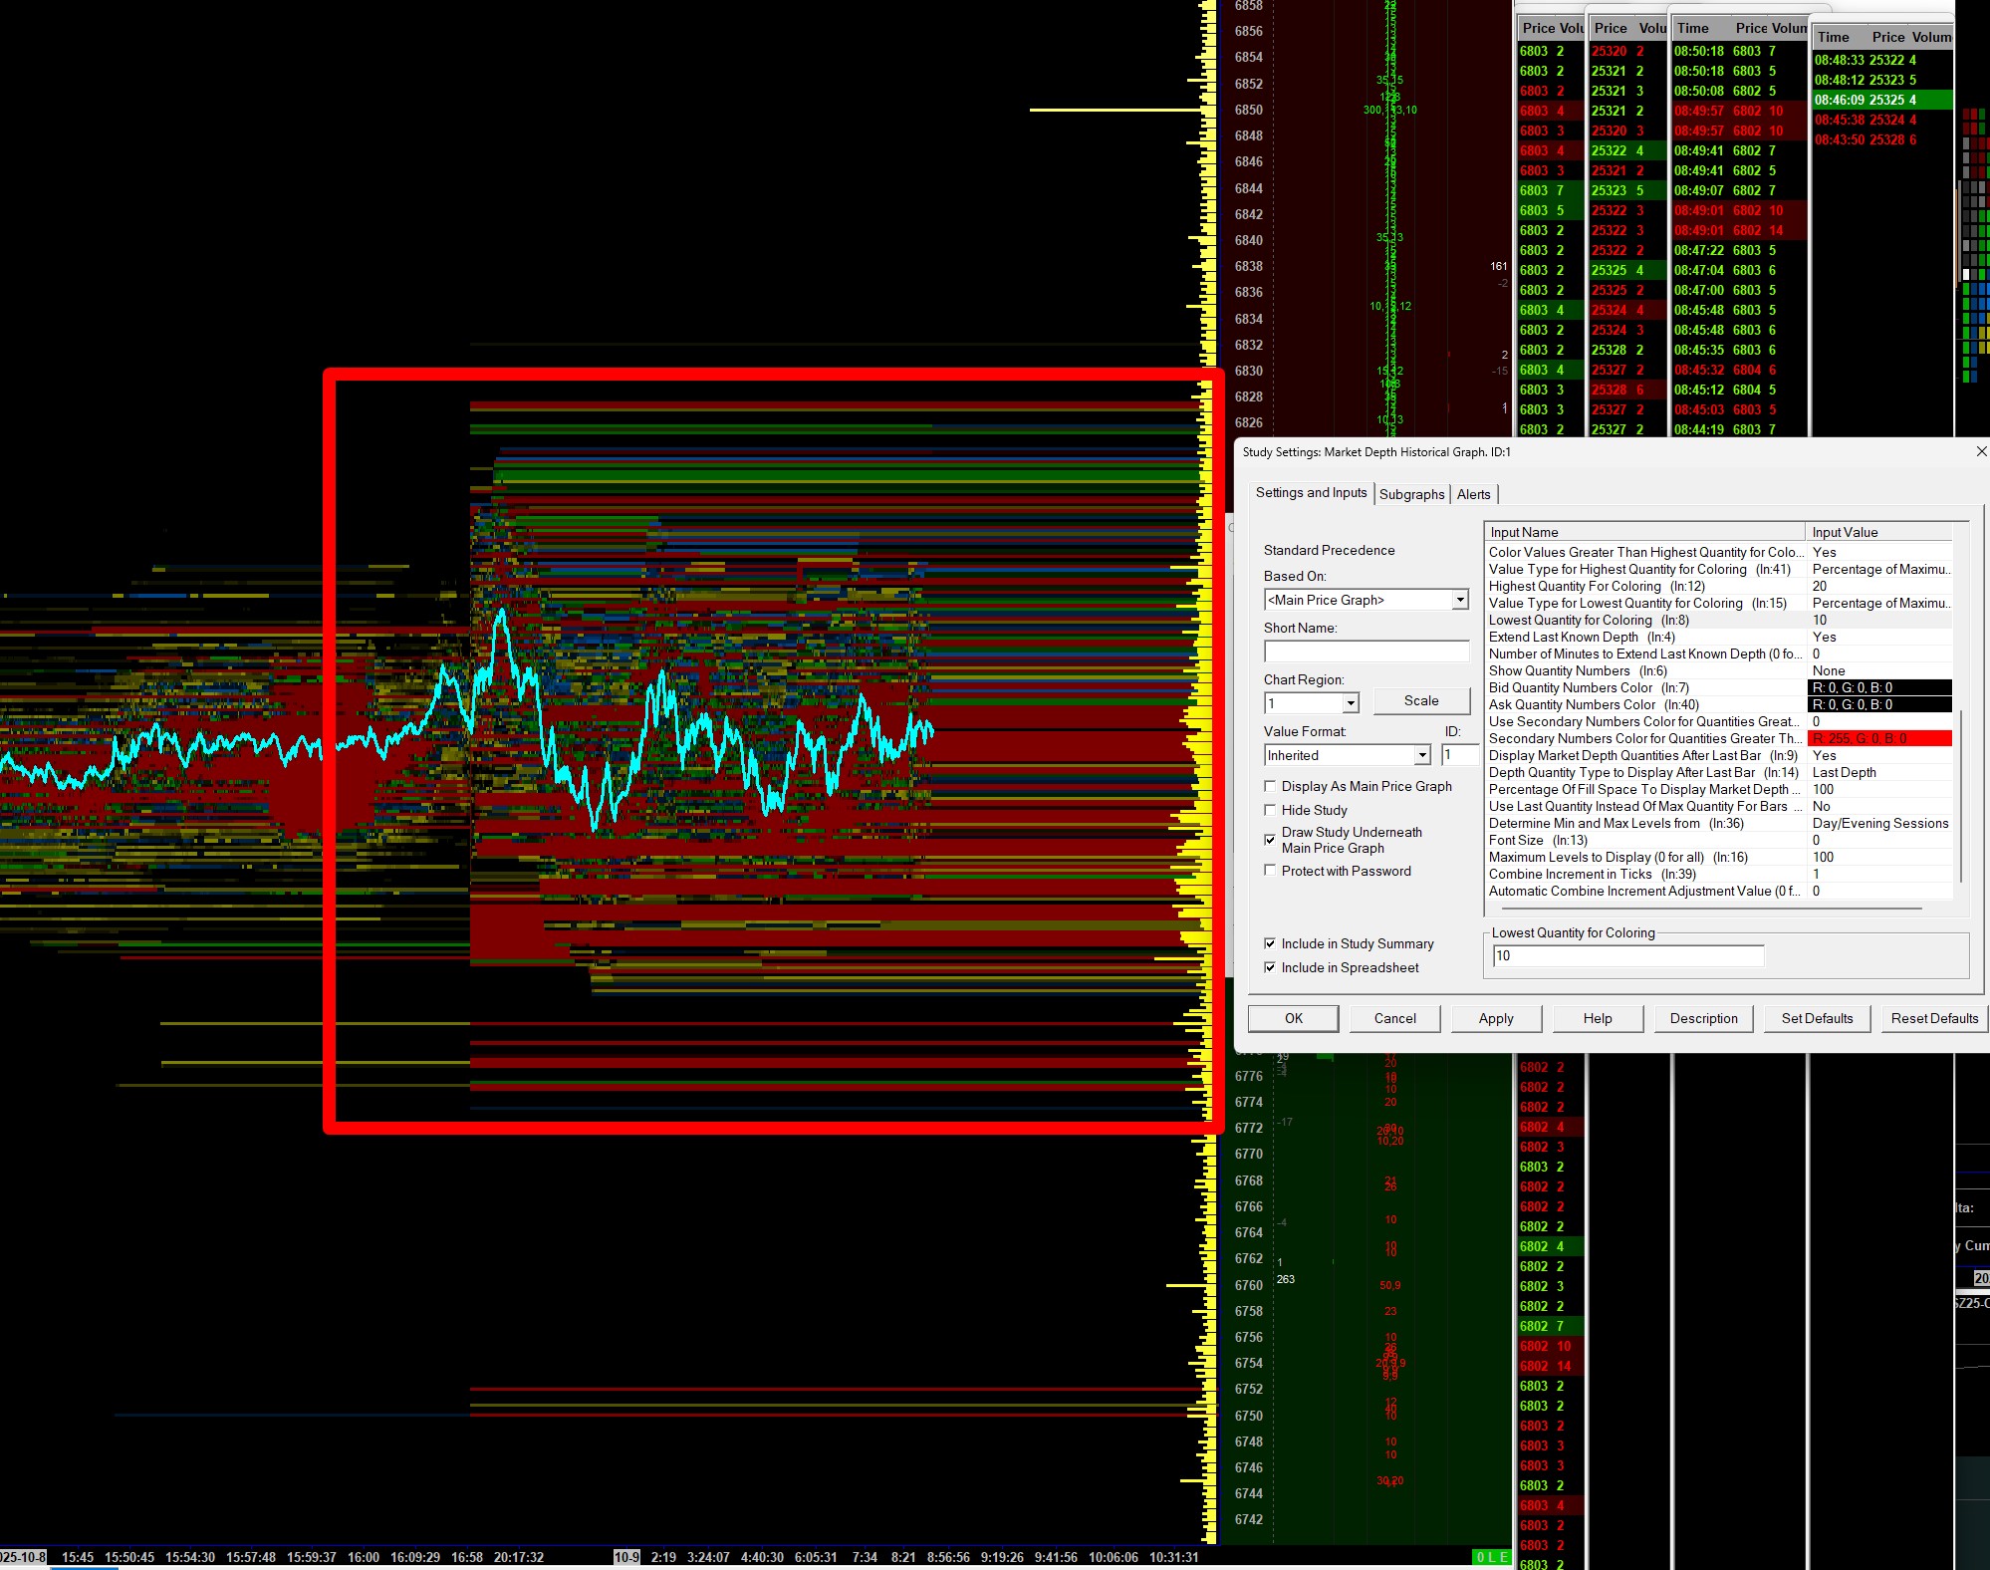
Task: Toggle Display As Main Price Graph
Action: tap(1270, 786)
